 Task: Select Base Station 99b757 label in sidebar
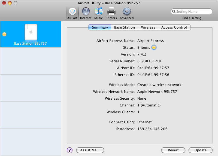pyautogui.click(x=30, y=44)
